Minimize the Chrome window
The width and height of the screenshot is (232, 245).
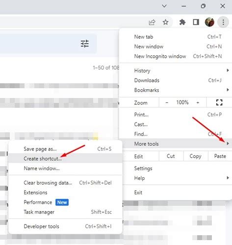coord(183,6)
